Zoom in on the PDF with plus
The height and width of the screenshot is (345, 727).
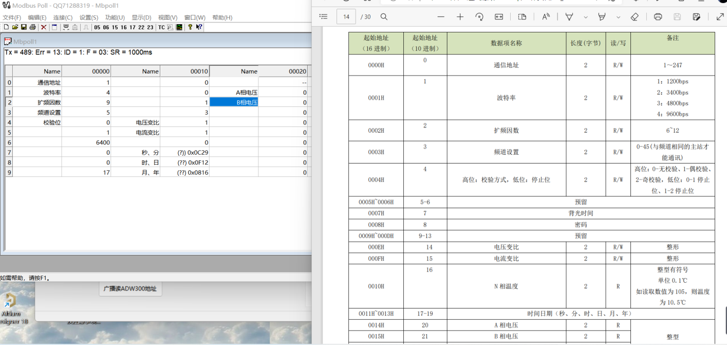click(x=460, y=17)
